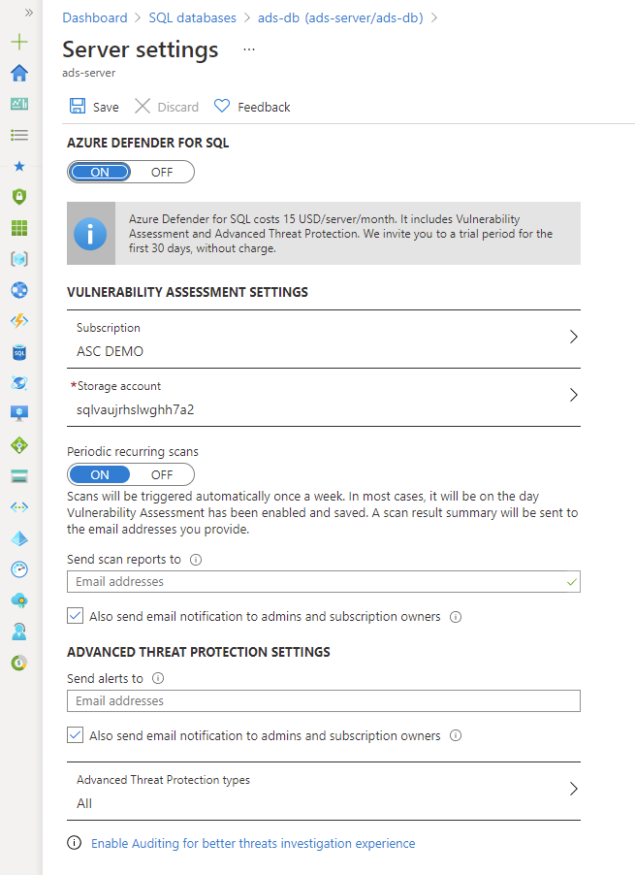
Task: Click the green plus Create a resource icon
Action: 19,42
